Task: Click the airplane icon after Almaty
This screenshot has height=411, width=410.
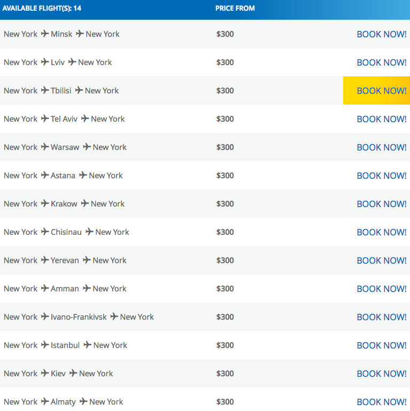Action: (83, 401)
